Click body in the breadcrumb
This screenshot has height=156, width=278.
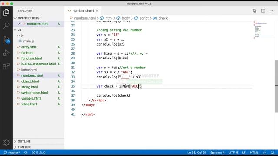click(126, 18)
